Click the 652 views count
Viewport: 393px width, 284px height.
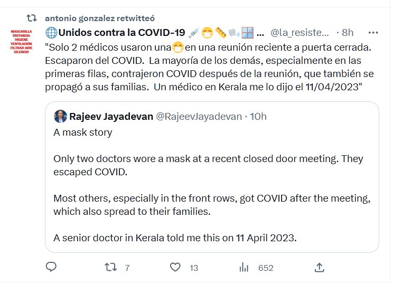pyautogui.click(x=266, y=268)
